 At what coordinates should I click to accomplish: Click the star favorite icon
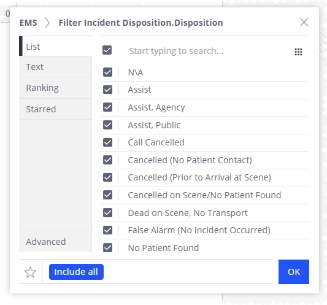[x=31, y=272]
